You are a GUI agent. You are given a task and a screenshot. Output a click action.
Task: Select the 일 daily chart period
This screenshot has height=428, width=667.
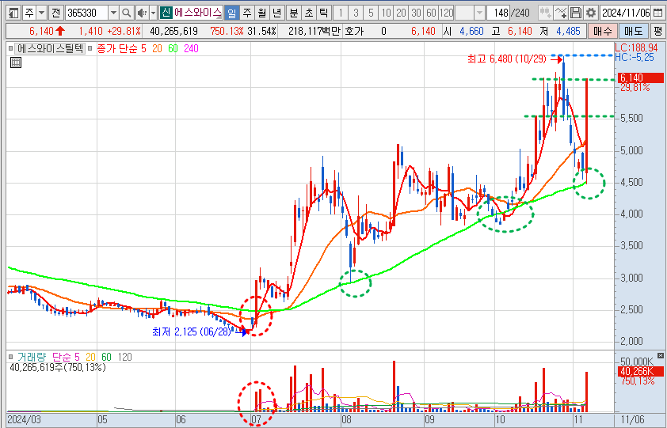tap(232, 13)
